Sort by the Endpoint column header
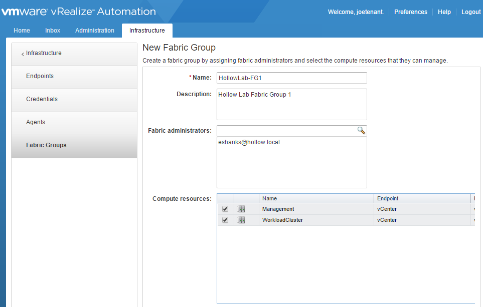483x307 pixels. point(422,198)
